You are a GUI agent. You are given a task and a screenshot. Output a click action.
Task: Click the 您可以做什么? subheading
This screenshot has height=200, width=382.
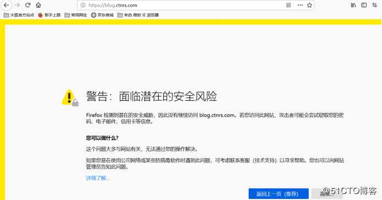coord(102,138)
